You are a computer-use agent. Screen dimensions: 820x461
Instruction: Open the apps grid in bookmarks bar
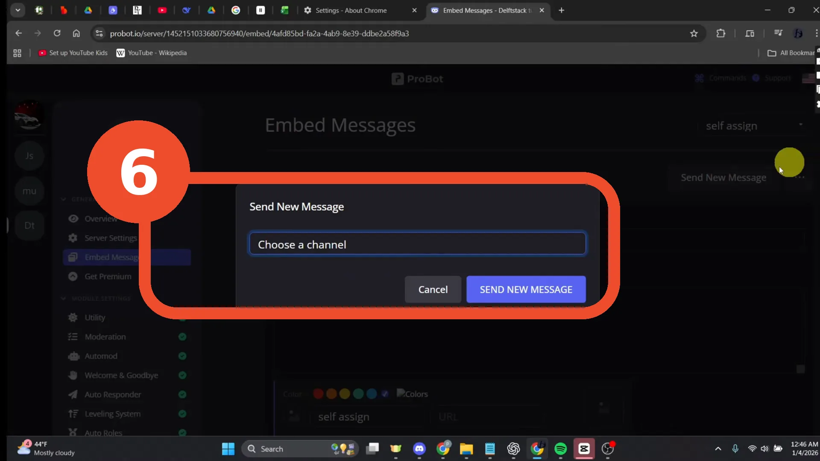click(x=17, y=53)
